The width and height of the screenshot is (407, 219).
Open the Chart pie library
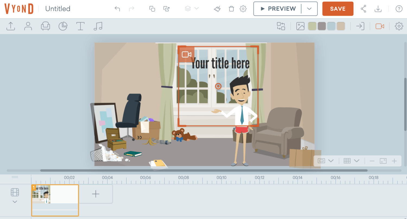point(63,26)
